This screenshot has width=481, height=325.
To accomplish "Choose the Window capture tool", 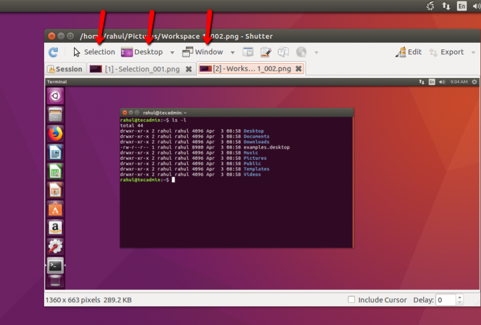I will coord(202,52).
